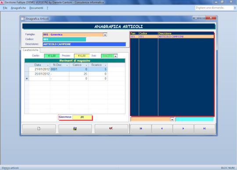Image resolution: width=237 pixels, height=170 pixels.
Task: Minimize the Anagrafica Articoli window
Action: tap(196, 18)
